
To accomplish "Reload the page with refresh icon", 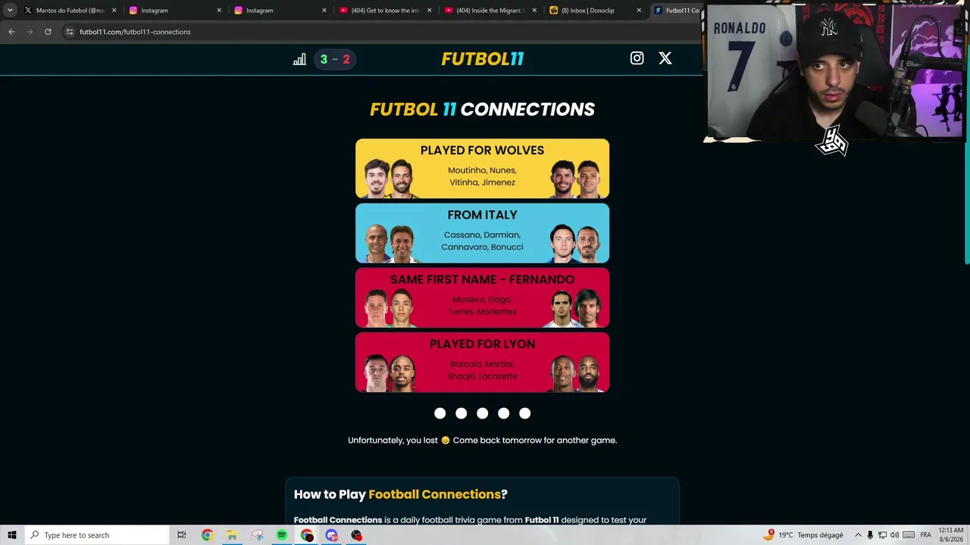I will click(x=48, y=32).
